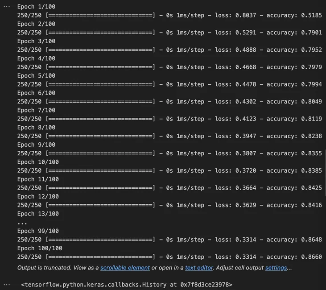The width and height of the screenshot is (326, 290).
Task: Click the accuracy value 0.7952
Action: (311, 50)
